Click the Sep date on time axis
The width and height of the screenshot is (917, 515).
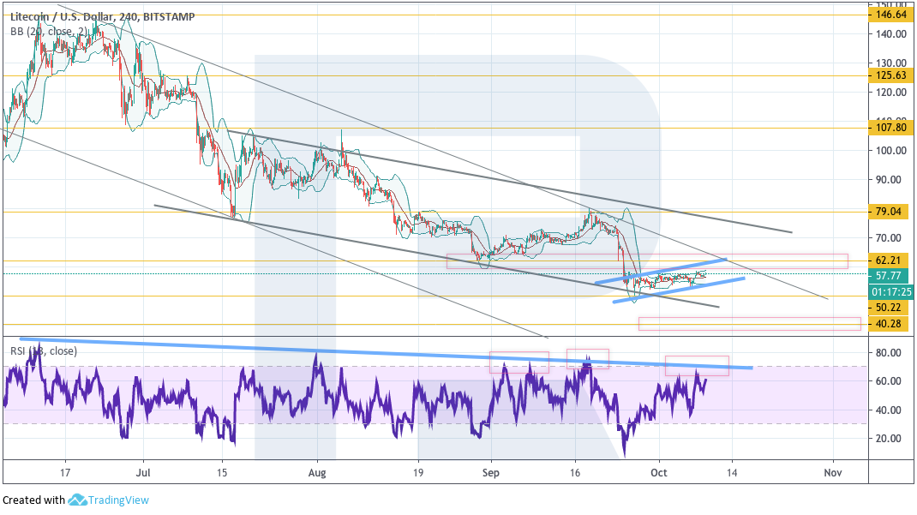(490, 472)
